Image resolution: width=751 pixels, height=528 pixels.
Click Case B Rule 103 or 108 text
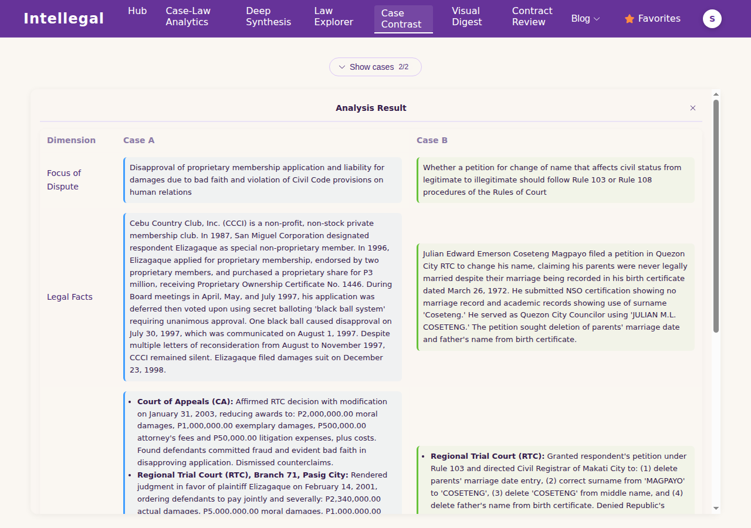click(x=556, y=180)
